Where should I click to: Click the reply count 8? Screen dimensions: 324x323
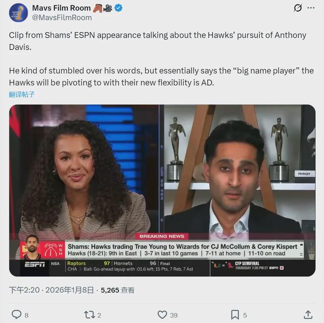[x=27, y=315]
